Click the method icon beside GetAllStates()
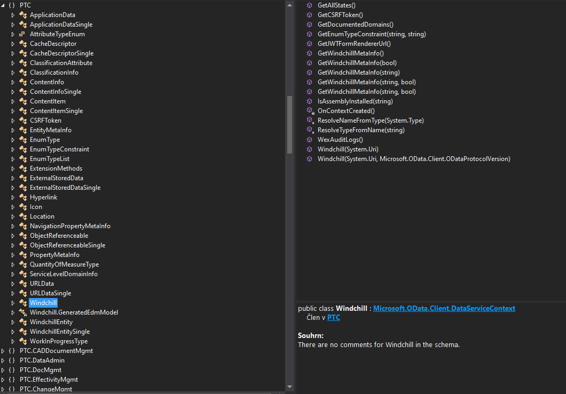 point(309,5)
